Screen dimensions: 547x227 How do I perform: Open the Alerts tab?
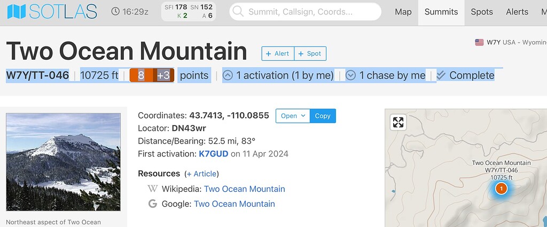click(x=517, y=12)
